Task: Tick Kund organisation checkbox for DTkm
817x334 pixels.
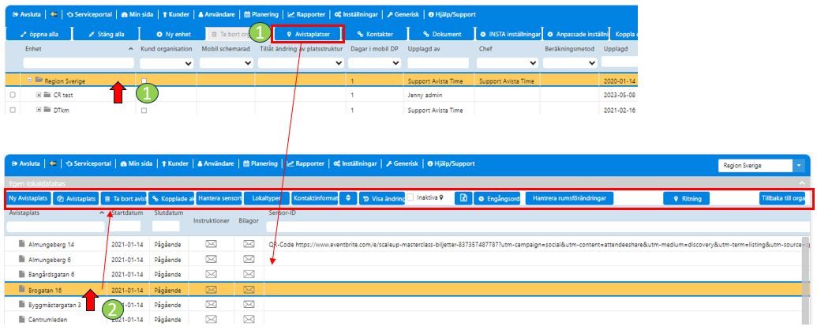Action: click(x=144, y=111)
